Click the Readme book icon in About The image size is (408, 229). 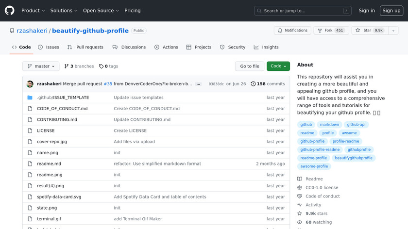tap(300, 179)
